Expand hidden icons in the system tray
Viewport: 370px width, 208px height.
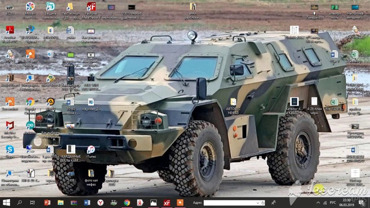pyautogui.click(x=318, y=203)
